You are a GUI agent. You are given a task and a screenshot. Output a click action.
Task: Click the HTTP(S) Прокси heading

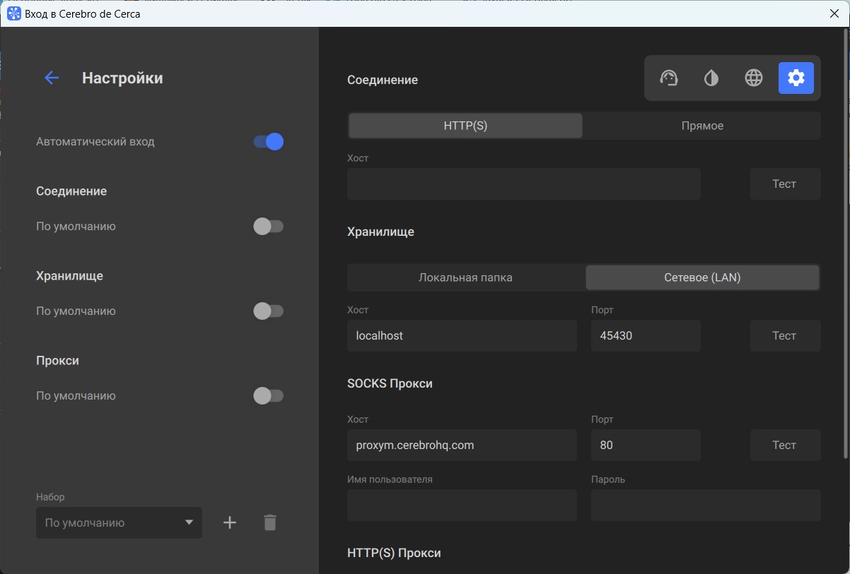[x=394, y=553]
